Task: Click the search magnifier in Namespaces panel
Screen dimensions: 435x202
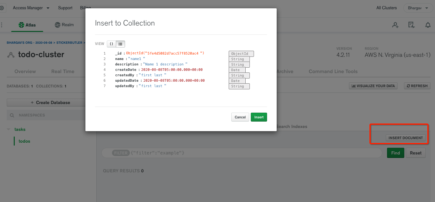Action: click(x=12, y=115)
